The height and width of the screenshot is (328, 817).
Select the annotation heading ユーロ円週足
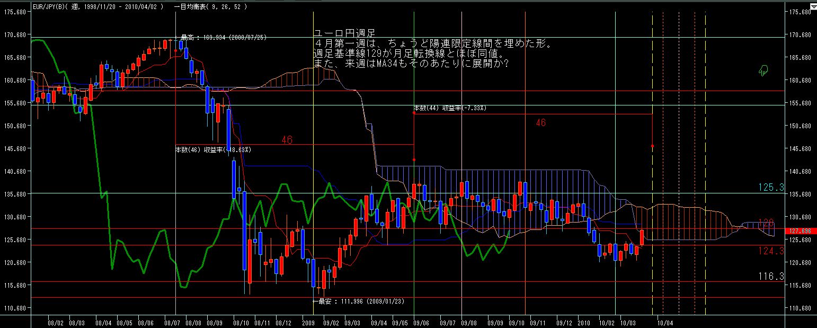click(344, 33)
